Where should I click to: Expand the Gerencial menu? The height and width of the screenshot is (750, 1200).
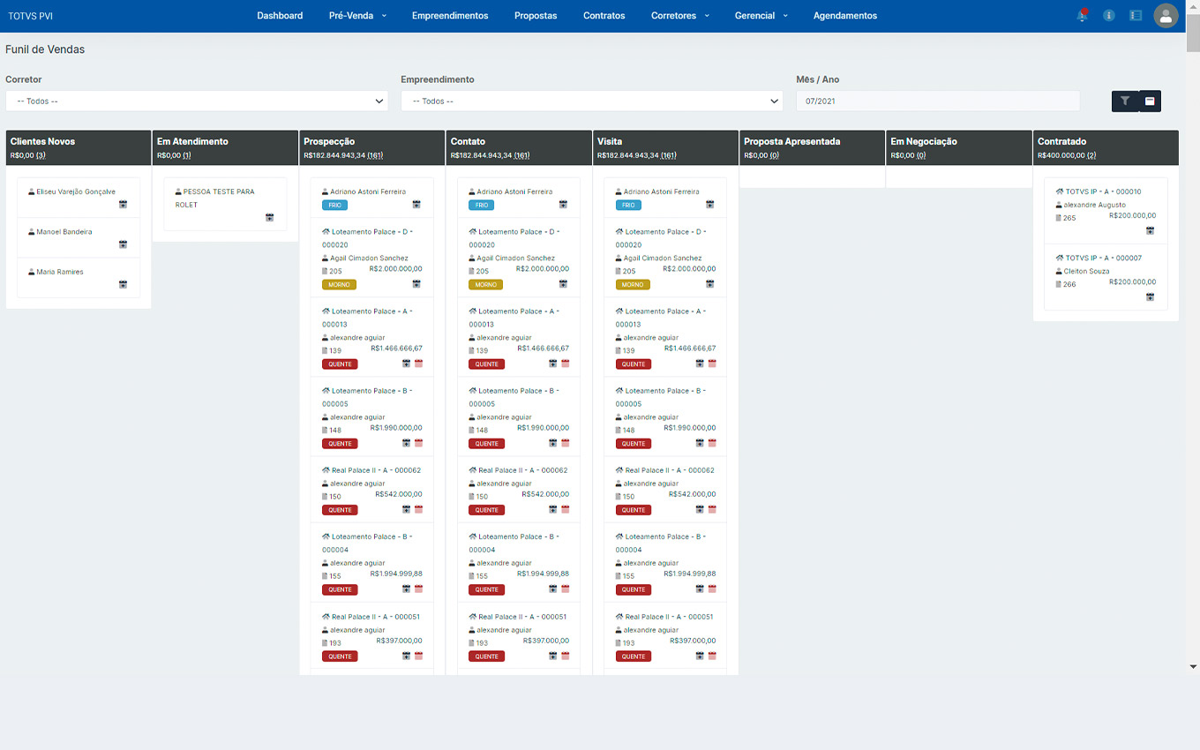pyautogui.click(x=761, y=16)
